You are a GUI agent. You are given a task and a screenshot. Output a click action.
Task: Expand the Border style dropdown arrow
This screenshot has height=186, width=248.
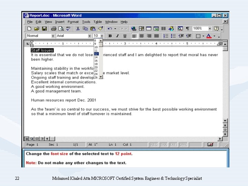click(x=203, y=36)
